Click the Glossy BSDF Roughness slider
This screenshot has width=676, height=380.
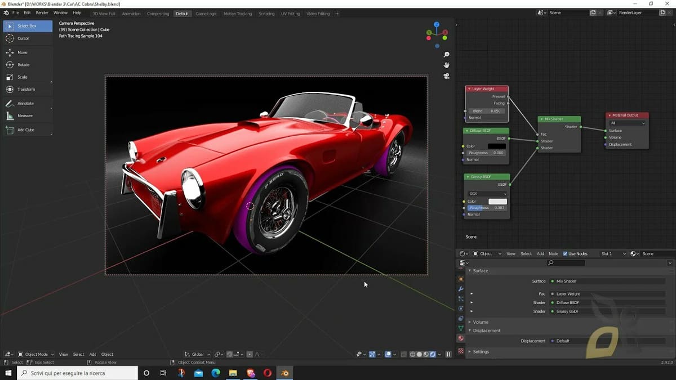click(x=487, y=208)
